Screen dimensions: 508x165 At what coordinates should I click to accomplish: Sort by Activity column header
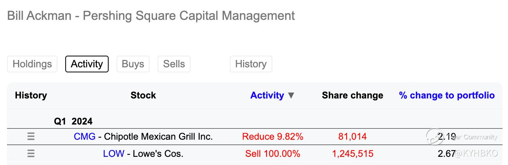pos(267,96)
